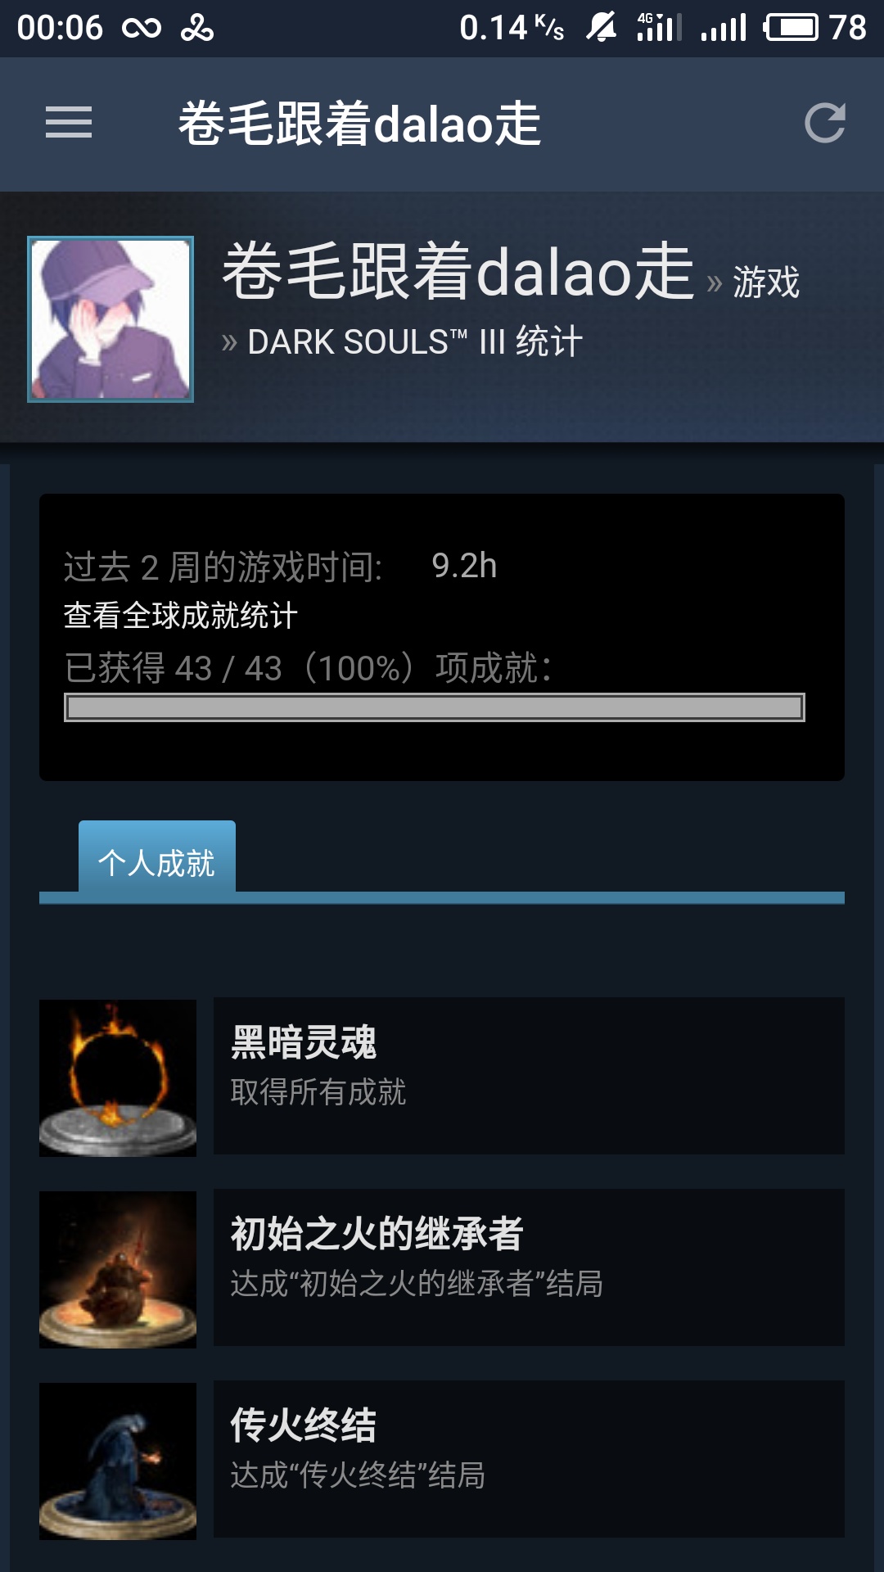Viewport: 884px width, 1572px height.
Task: Tap the refresh icon in header
Action: 824,123
